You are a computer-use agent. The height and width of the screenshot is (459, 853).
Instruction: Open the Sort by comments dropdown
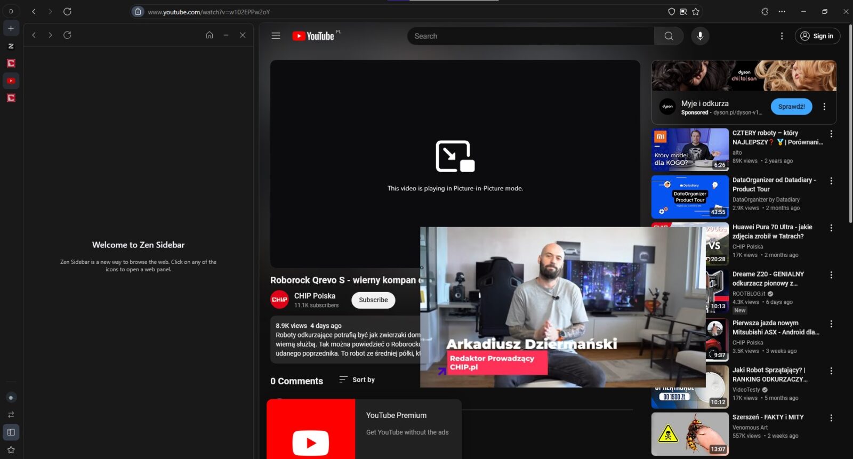(357, 380)
